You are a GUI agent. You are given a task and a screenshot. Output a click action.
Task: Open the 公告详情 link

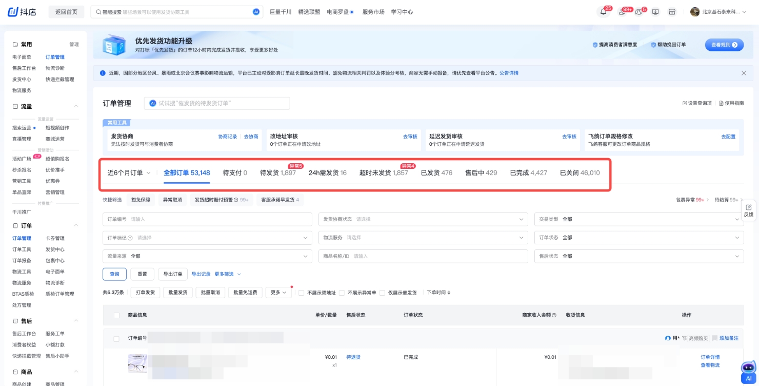tap(509, 73)
